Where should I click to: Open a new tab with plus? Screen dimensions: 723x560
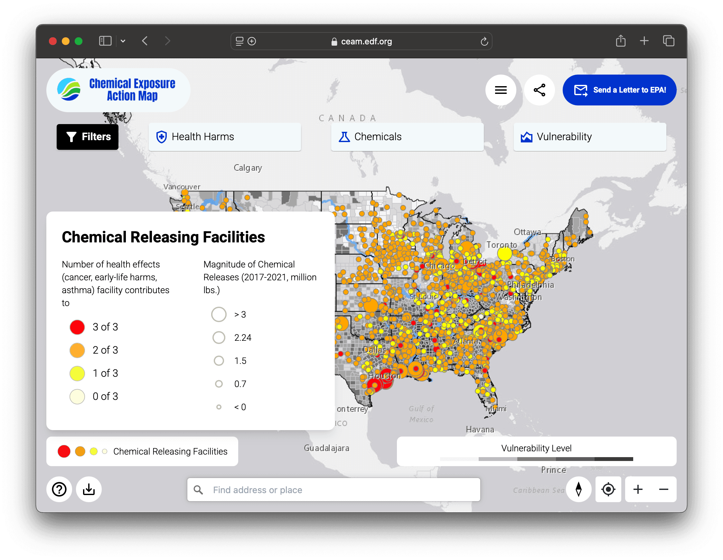click(644, 41)
